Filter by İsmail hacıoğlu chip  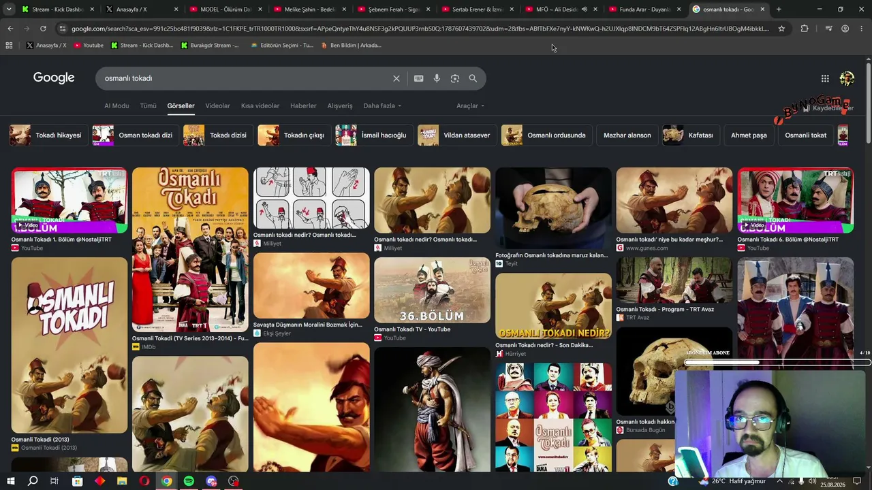(373, 135)
